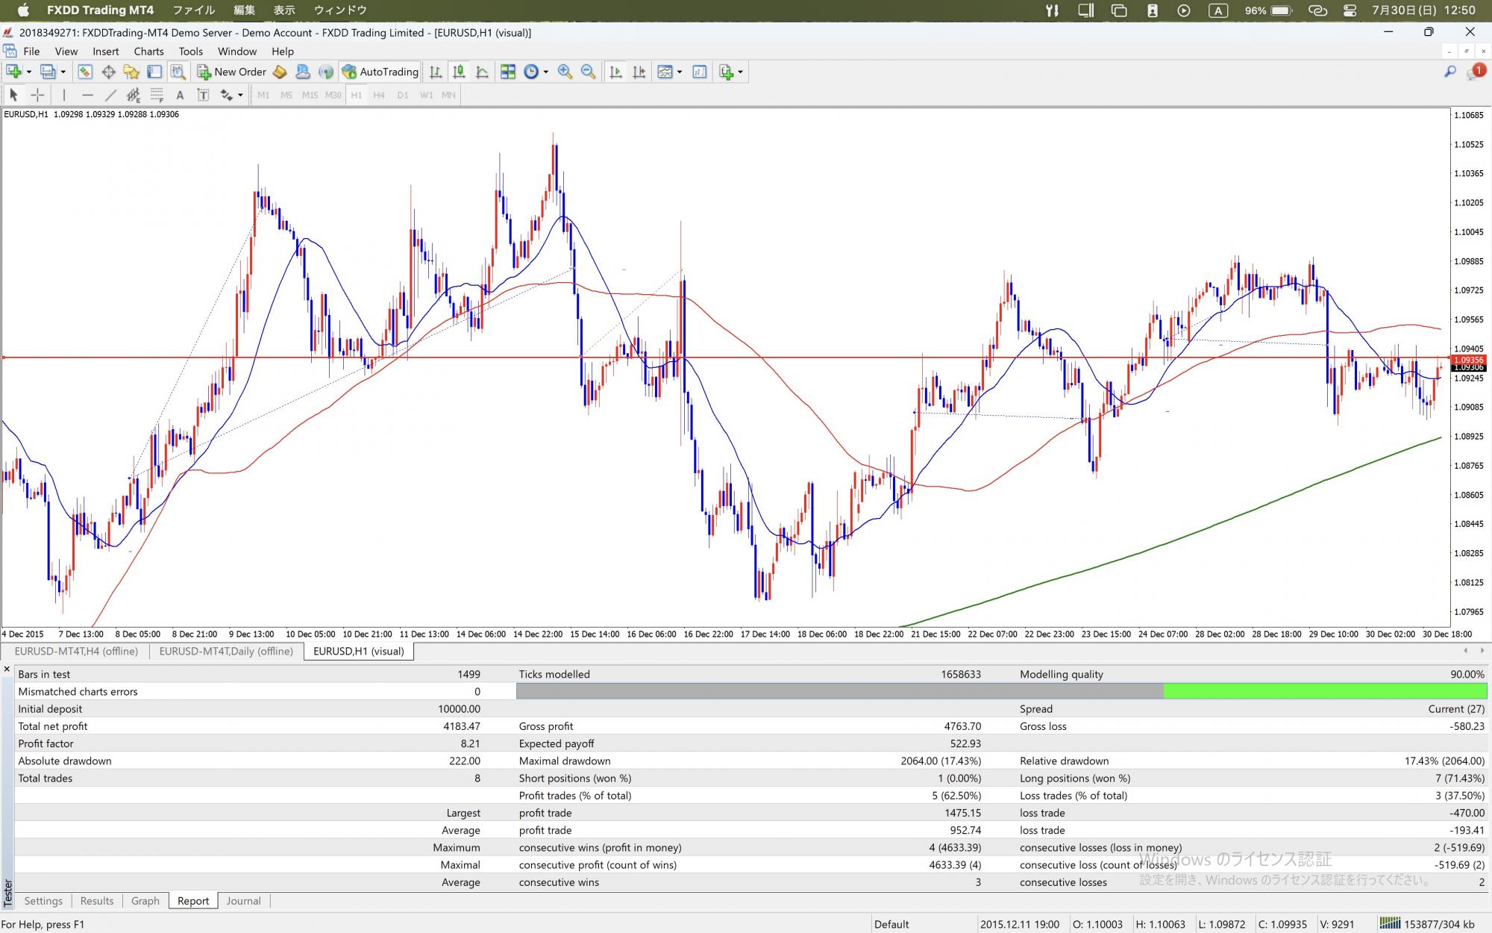
Task: Click the Profiles toolbar icon
Action: pyautogui.click(x=48, y=72)
